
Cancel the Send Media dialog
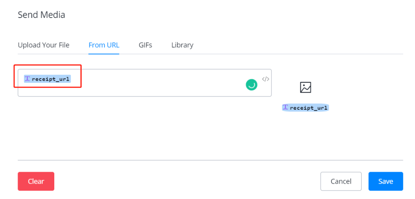click(x=341, y=181)
